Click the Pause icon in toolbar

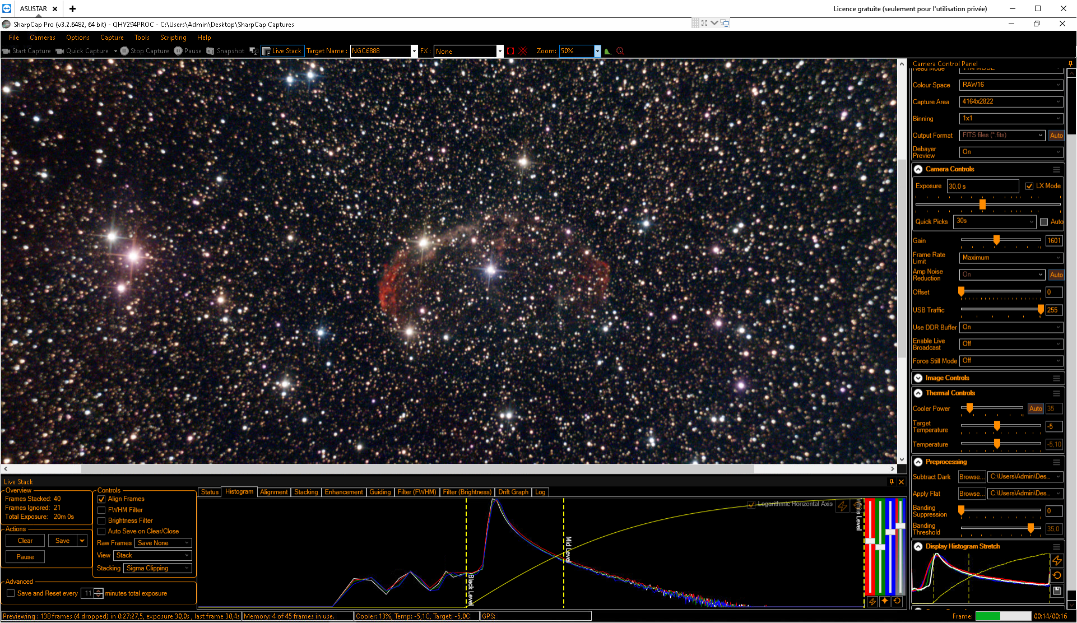click(x=178, y=51)
